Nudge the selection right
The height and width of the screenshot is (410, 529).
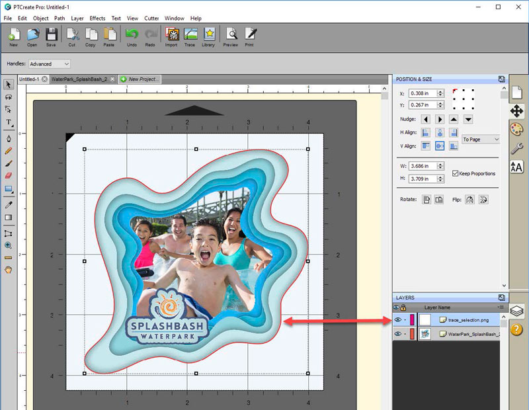coord(440,119)
